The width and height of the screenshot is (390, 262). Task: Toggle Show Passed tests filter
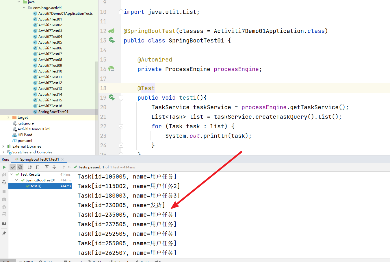pyautogui.click(x=13, y=167)
